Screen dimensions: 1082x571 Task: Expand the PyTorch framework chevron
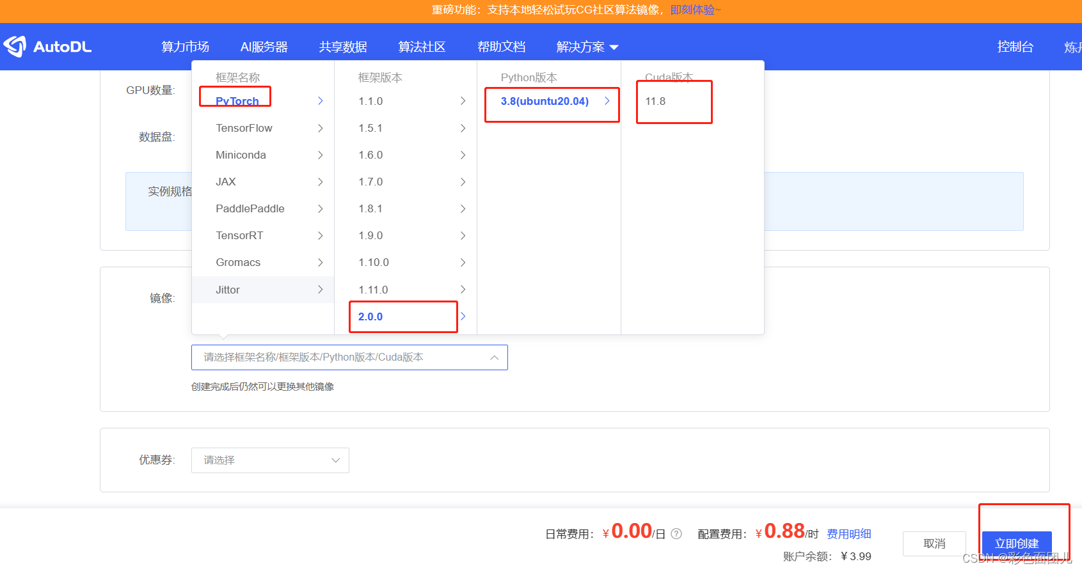[x=321, y=101]
